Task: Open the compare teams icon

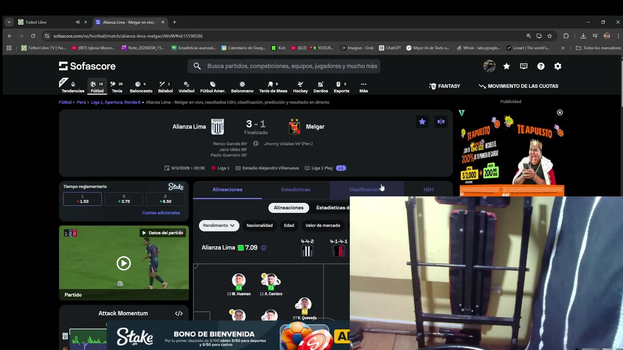Action: point(441,122)
